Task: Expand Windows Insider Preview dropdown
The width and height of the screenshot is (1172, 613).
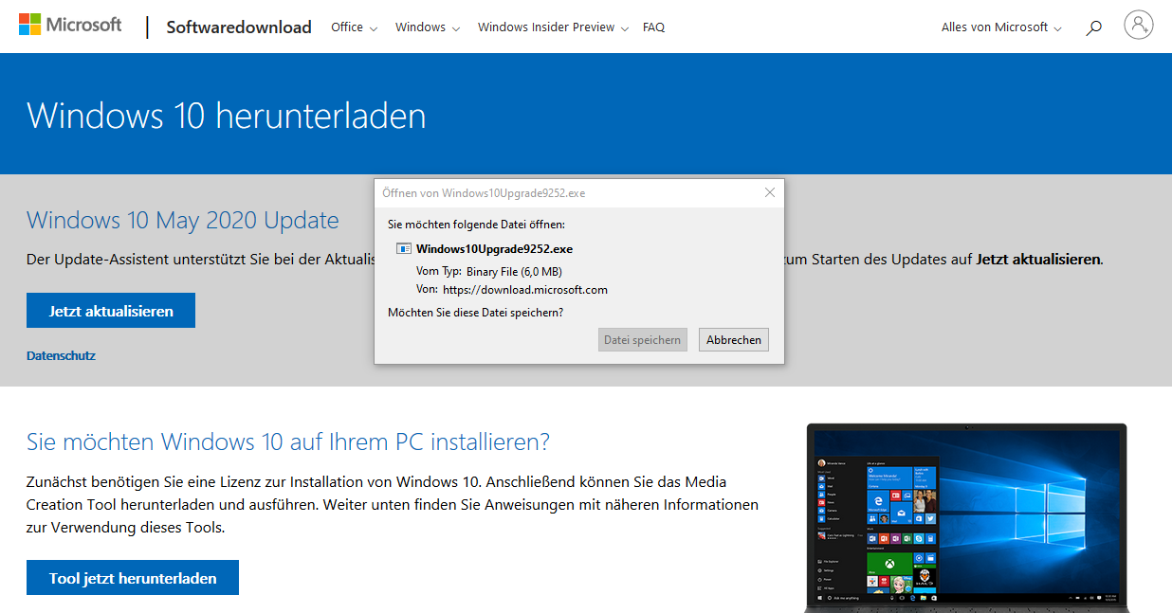Action: [x=554, y=27]
